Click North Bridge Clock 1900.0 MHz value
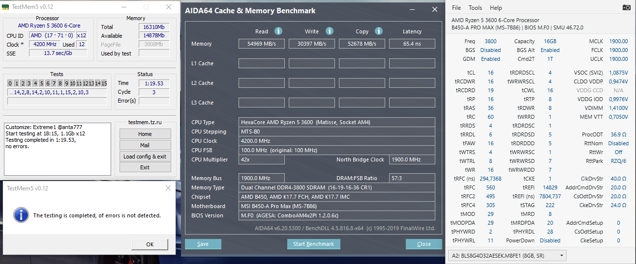Viewport: 636px width, 264px height. (x=412, y=159)
